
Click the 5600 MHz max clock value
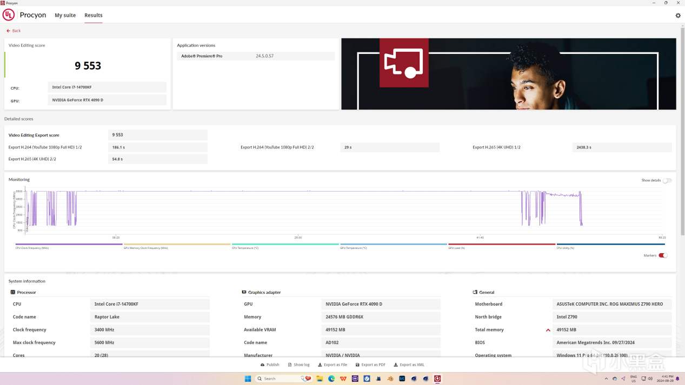150,343
